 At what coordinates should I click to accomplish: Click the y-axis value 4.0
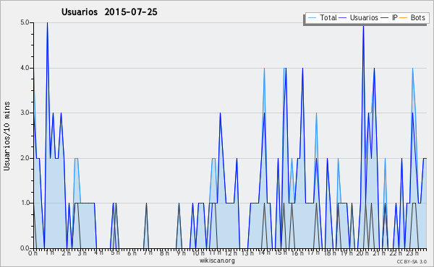coord(25,68)
